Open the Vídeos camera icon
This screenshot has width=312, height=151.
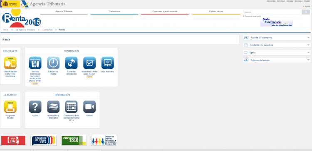tap(89, 107)
